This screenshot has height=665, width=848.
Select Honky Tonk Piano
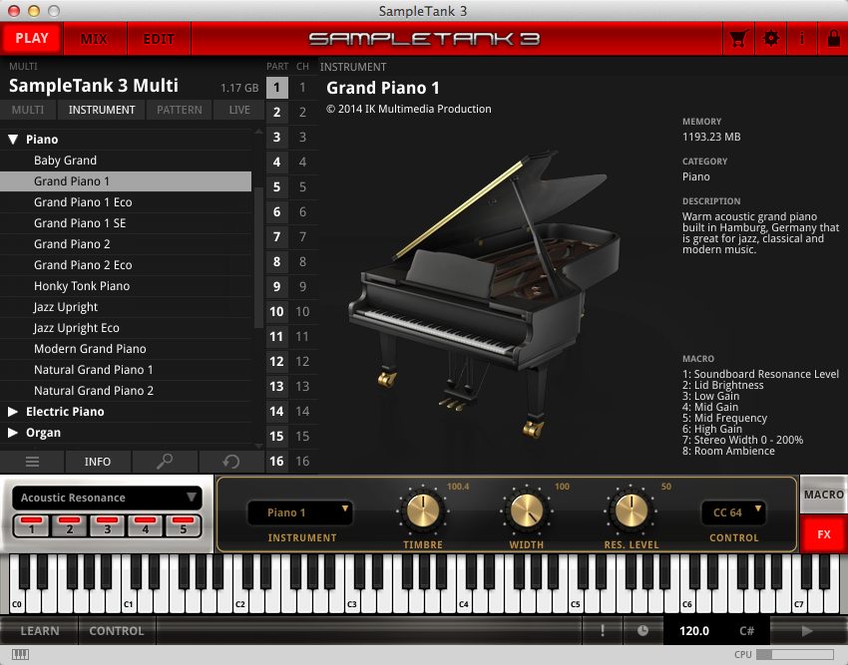pos(126,286)
